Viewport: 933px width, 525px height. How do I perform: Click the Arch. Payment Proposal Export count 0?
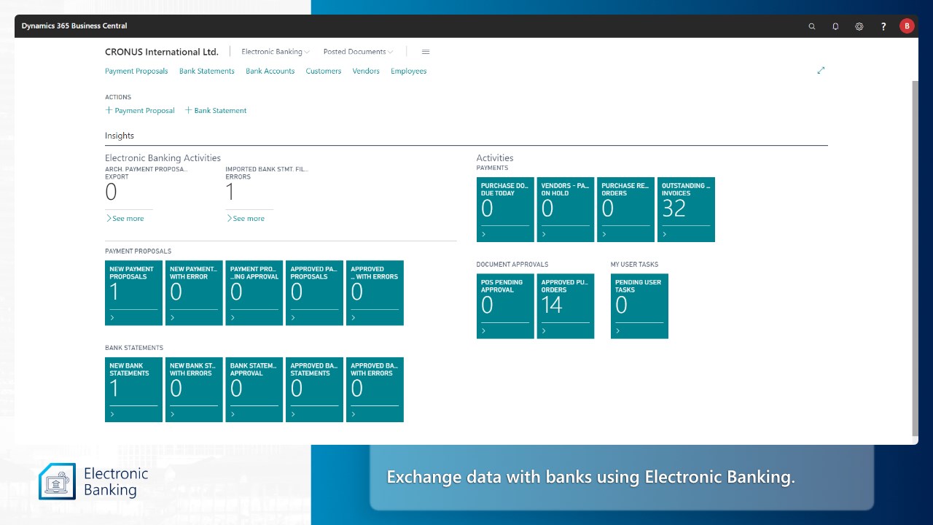[x=111, y=192]
